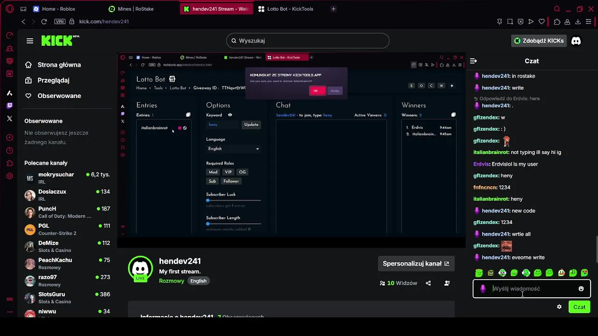Open the emoji picker in message box
Viewport: 598px width, 336px height.
click(x=581, y=289)
